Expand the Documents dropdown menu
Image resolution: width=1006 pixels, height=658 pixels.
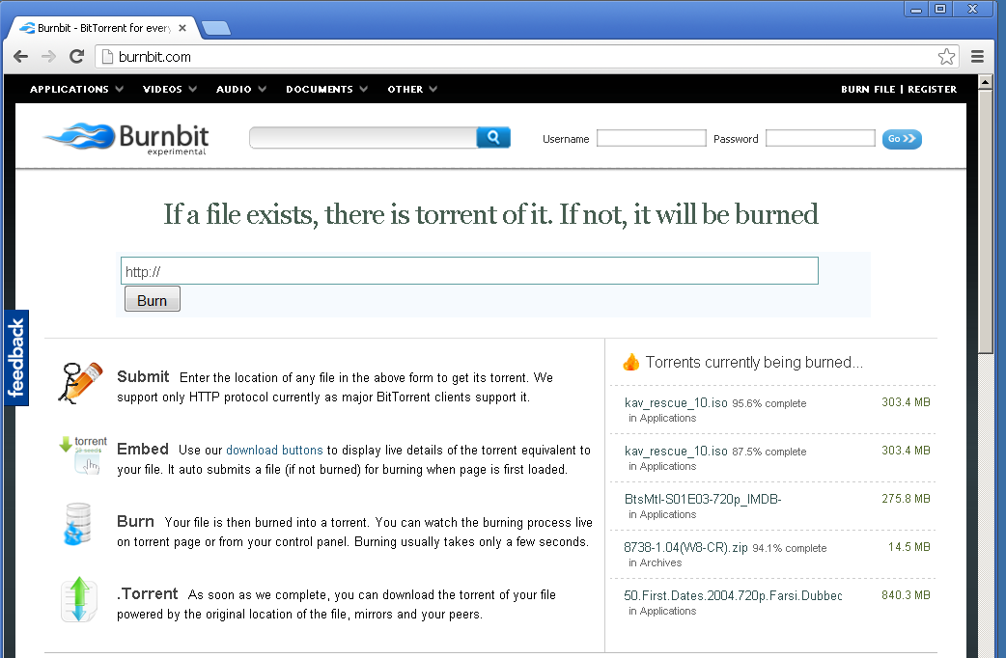click(326, 89)
